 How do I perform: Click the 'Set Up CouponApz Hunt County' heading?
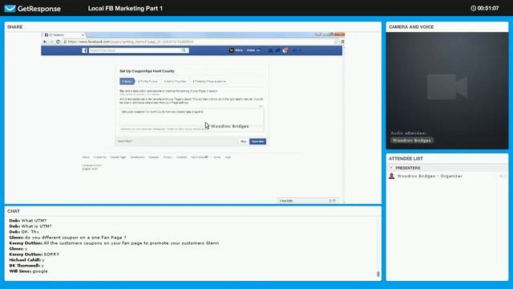pyautogui.click(x=147, y=71)
